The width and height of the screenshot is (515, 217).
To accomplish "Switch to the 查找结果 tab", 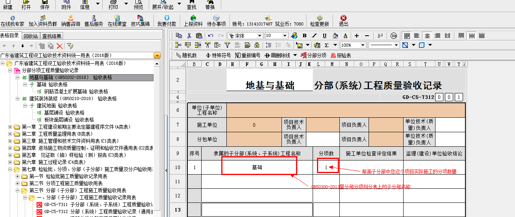I will point(52,36).
